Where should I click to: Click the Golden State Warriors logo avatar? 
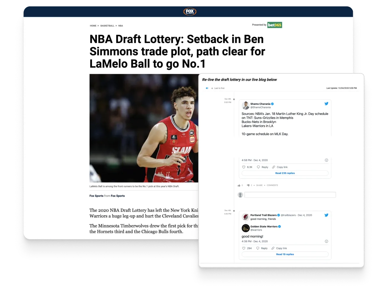pyautogui.click(x=246, y=228)
